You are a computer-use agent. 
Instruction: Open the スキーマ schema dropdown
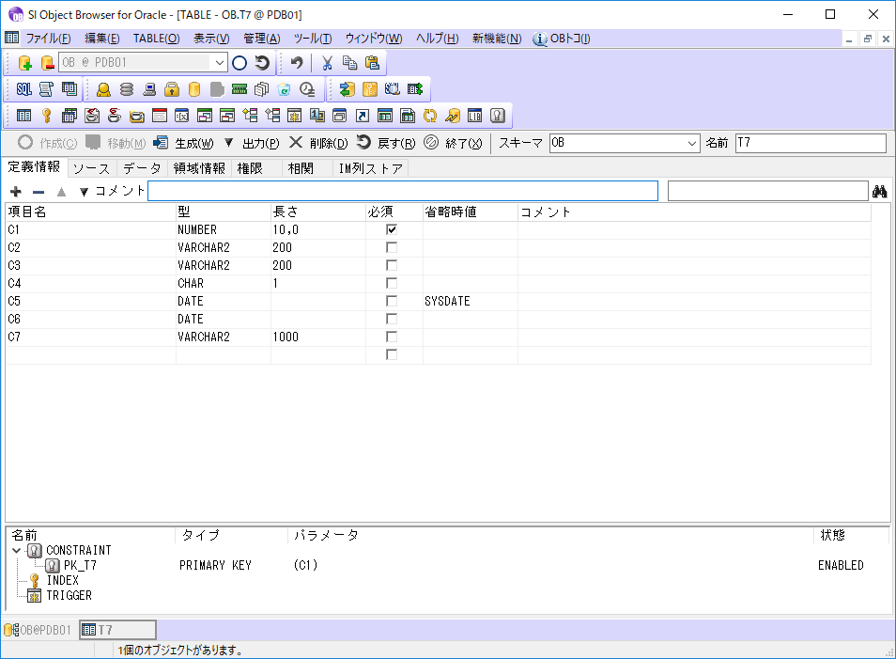pos(692,143)
